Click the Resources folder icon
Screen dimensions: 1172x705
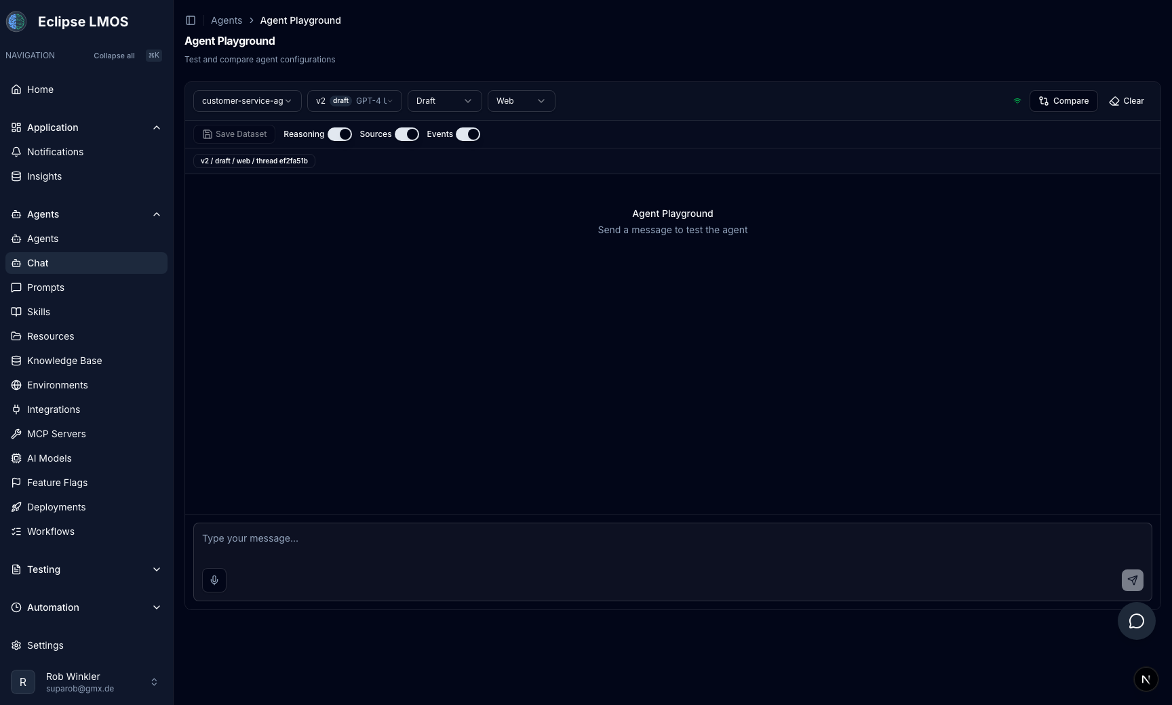[x=16, y=336]
